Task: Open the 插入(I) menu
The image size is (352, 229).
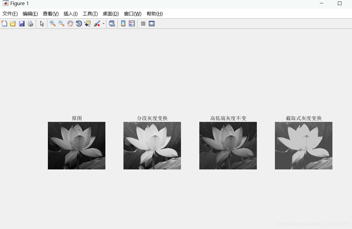Action: (x=70, y=14)
